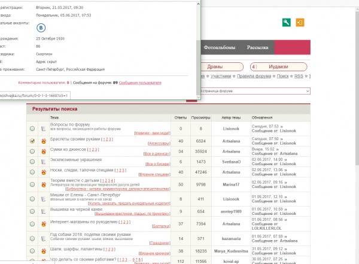
Task: Select the 'Иудаизм' rounded tab
Action: pos(278,66)
